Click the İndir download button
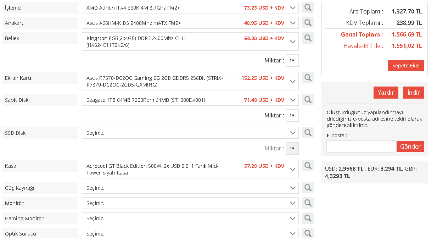This screenshot has width=437, height=238. [414, 93]
